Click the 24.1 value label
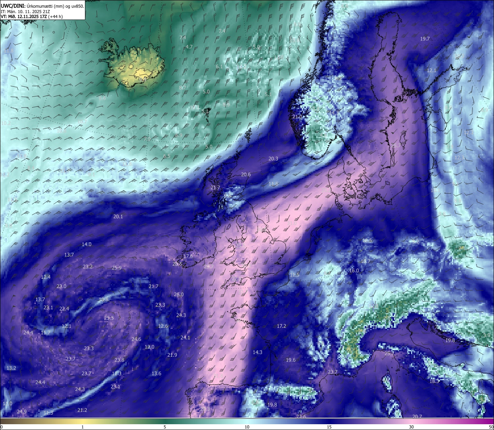 (x=185, y=337)
